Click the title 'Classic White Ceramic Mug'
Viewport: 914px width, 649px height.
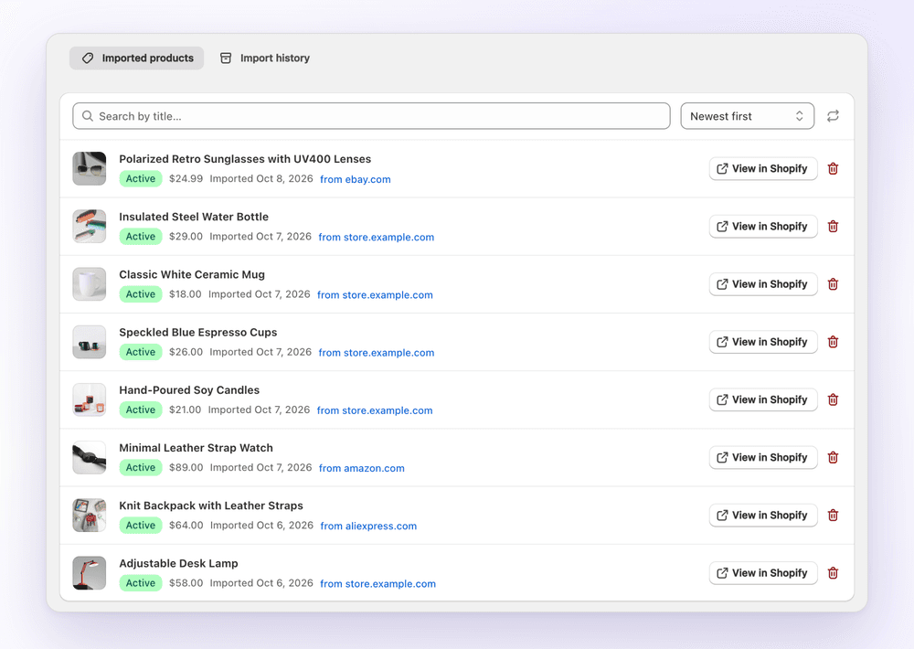(x=192, y=274)
